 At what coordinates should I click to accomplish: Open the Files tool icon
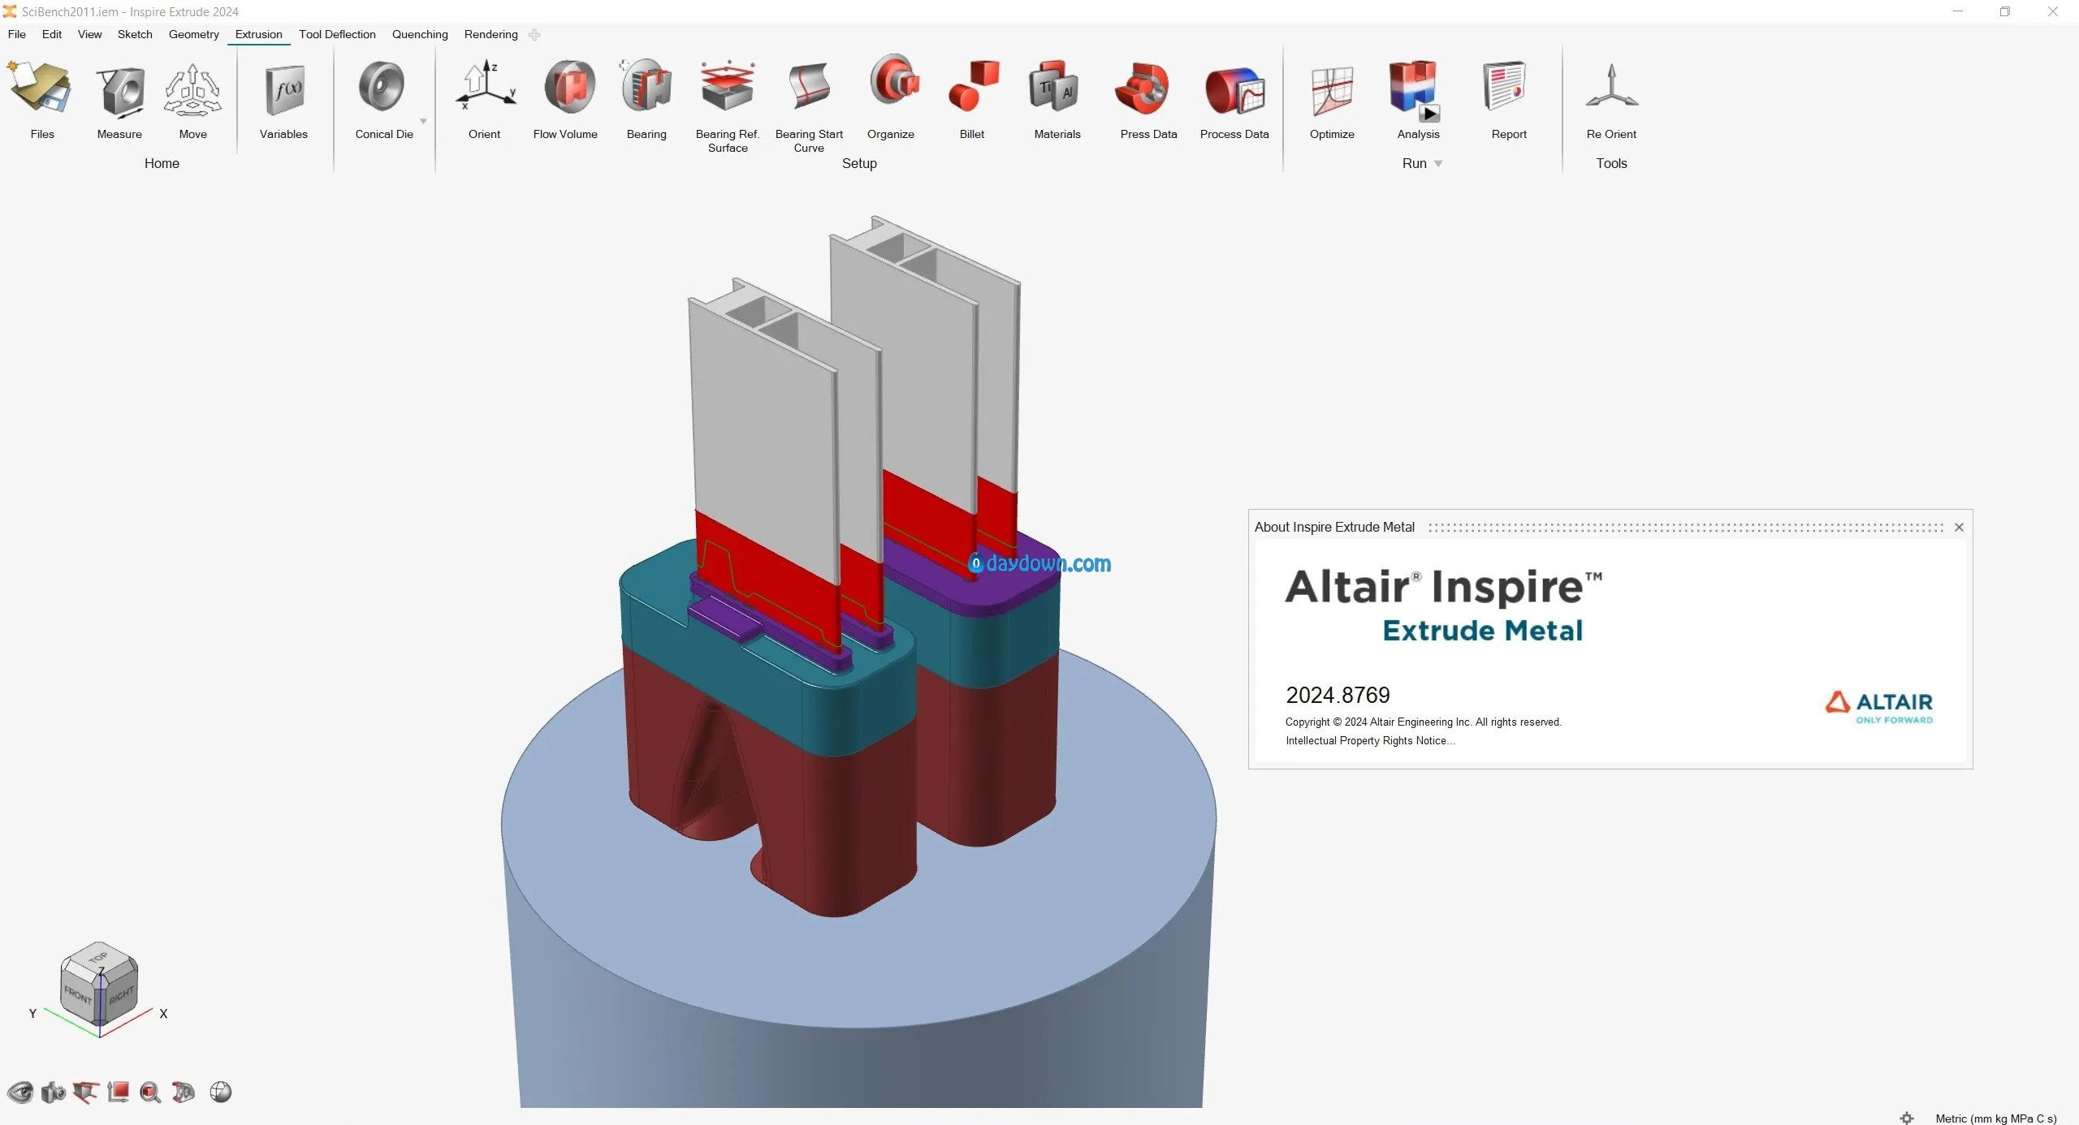pos(41,88)
